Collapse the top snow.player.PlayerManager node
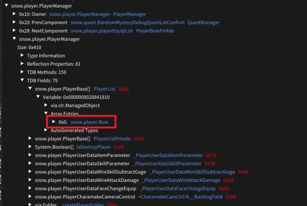The width and height of the screenshot is (307, 206). 7,6
